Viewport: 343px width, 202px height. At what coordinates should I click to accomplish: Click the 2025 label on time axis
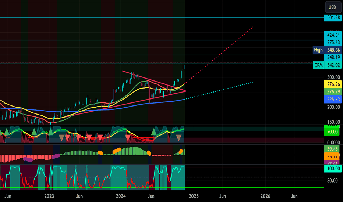(194, 196)
